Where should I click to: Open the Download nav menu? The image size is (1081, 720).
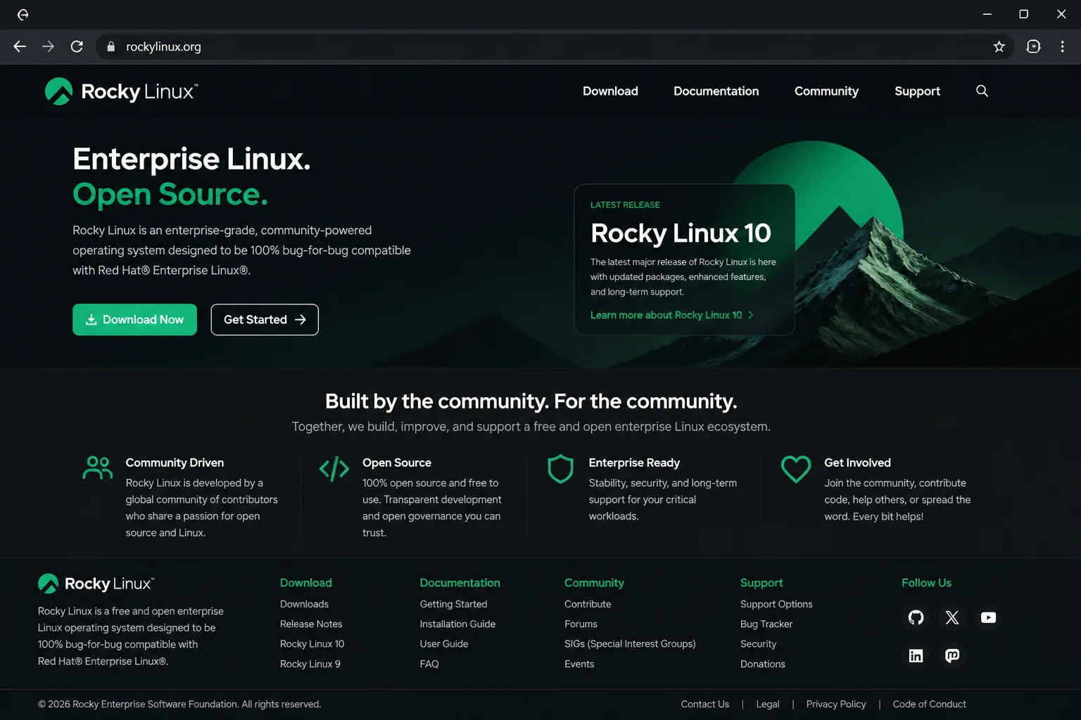(x=610, y=91)
